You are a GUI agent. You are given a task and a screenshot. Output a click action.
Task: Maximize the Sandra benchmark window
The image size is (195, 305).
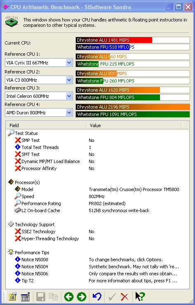(179, 7)
